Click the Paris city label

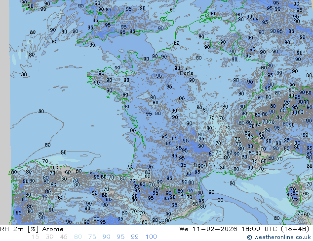tap(187, 73)
